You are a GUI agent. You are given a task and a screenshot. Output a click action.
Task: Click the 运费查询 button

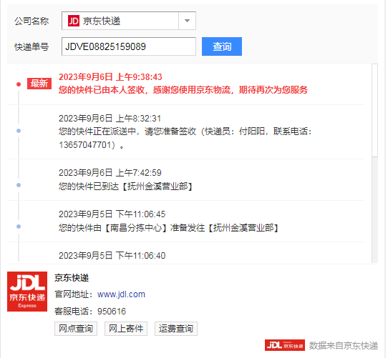(x=176, y=329)
